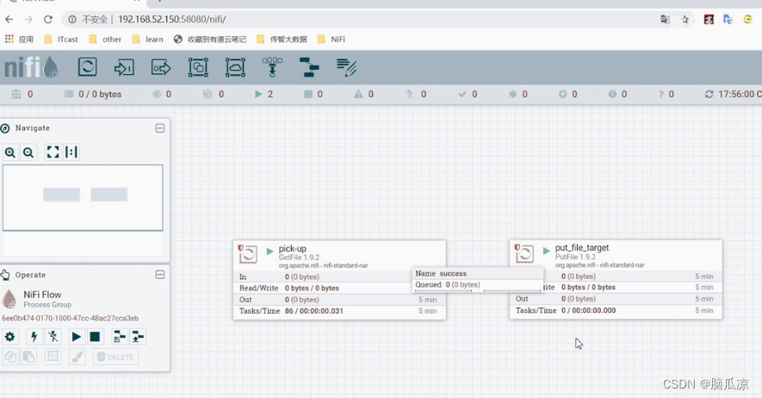Screen dimensions: 762x398
Task: Open the ITcast bookmark folder
Action: tap(61, 40)
